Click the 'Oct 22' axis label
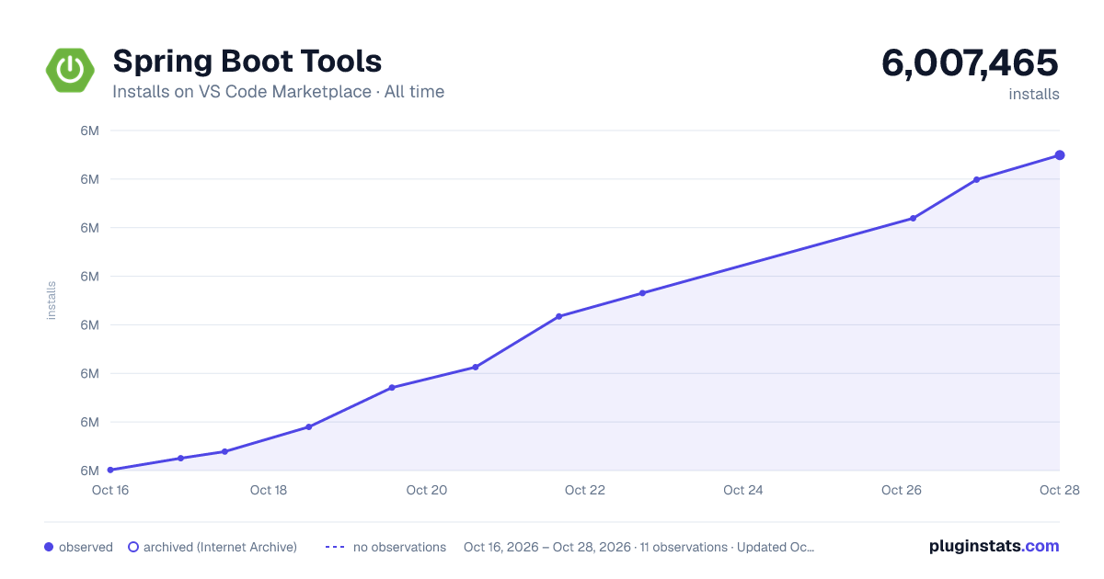The width and height of the screenshot is (1104, 579). pyautogui.click(x=585, y=490)
